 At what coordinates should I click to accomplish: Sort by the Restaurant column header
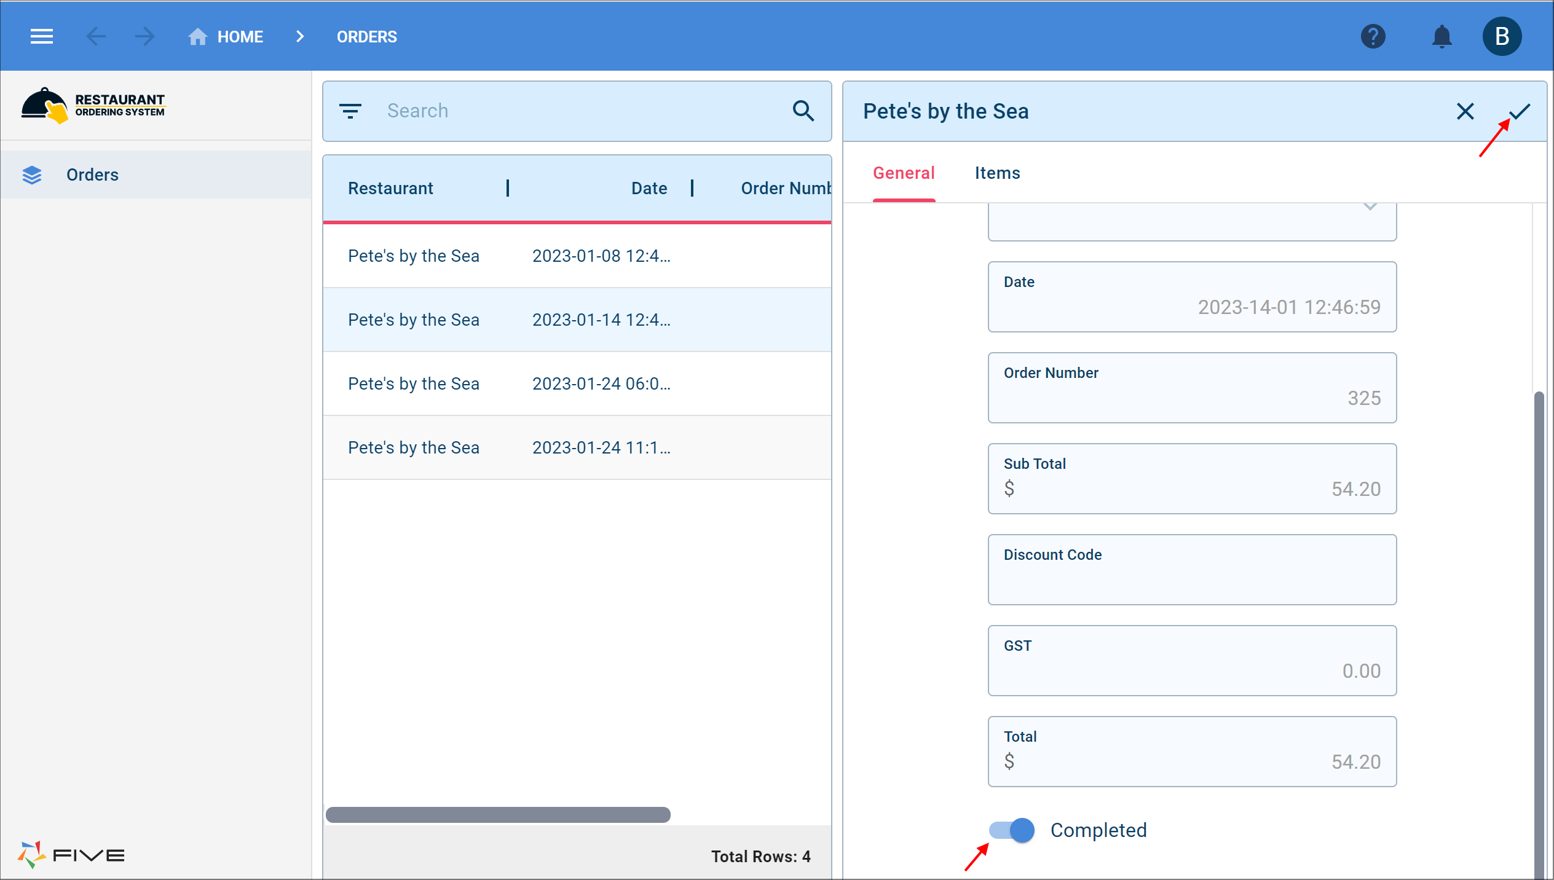[390, 189]
